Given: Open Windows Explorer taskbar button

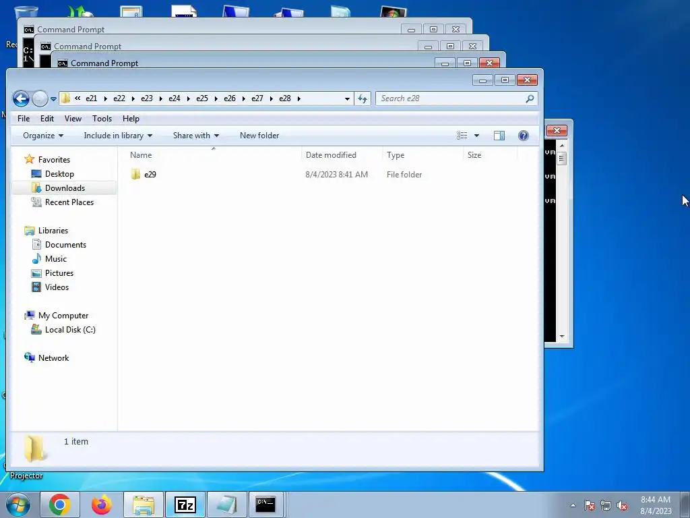Looking at the screenshot, I should (144, 505).
